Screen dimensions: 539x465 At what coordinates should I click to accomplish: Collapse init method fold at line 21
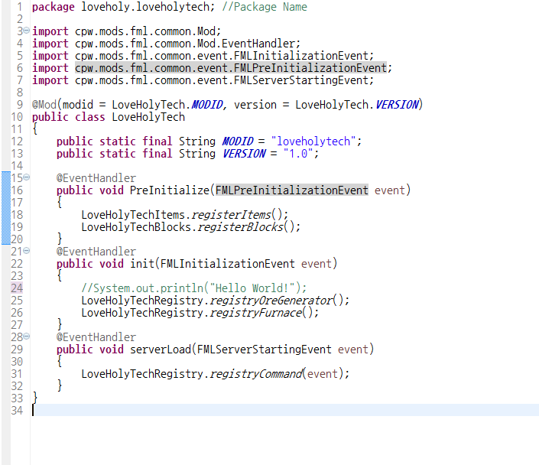(27, 251)
